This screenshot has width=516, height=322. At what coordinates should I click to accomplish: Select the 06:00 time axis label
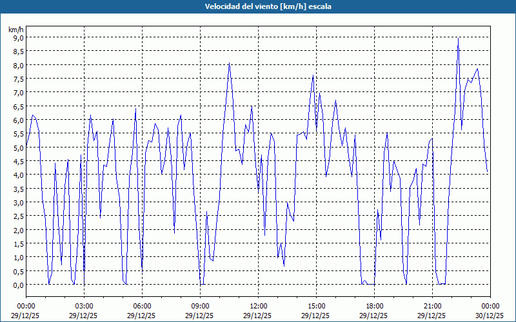tap(142, 306)
